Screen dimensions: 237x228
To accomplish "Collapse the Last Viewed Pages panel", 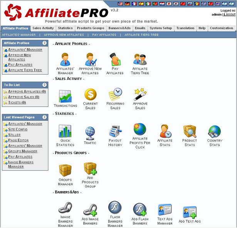I will click(x=44, y=117).
